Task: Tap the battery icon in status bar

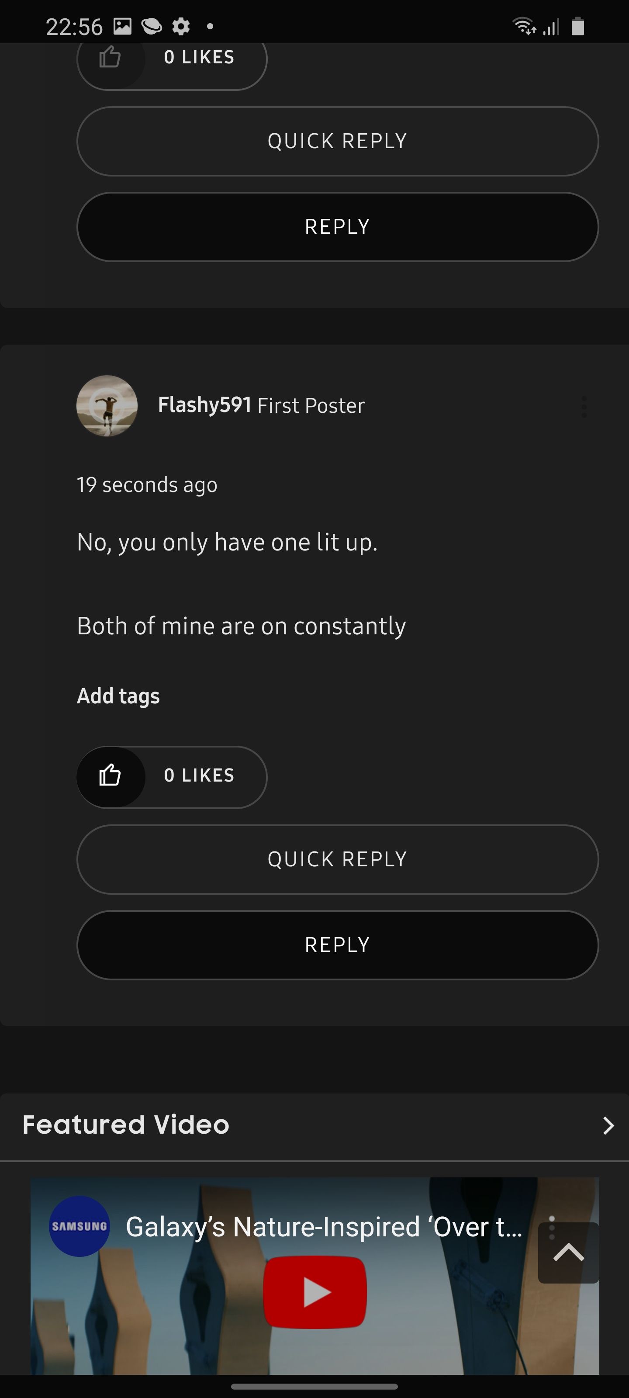Action: click(578, 26)
